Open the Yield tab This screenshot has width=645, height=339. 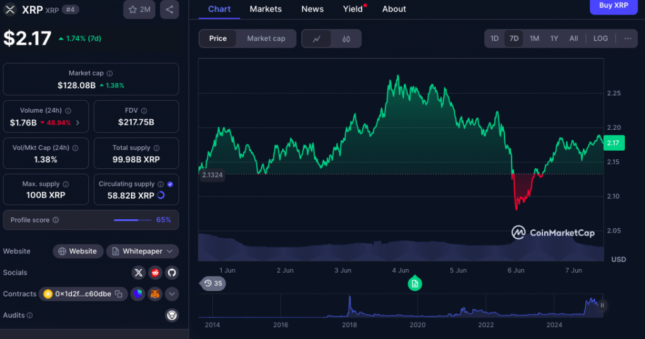[x=353, y=9]
